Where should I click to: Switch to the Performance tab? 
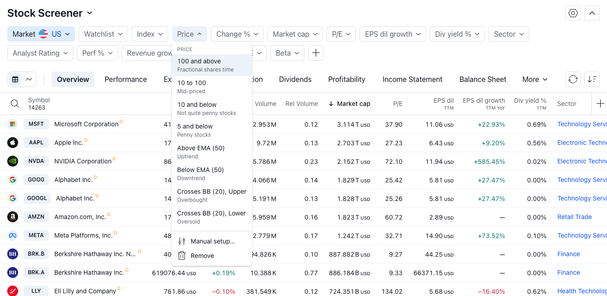tap(126, 79)
